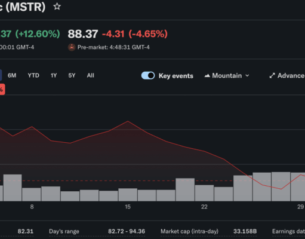Click the (MSTR) ticker heading
The width and height of the screenshot is (305, 239).
(26, 7)
